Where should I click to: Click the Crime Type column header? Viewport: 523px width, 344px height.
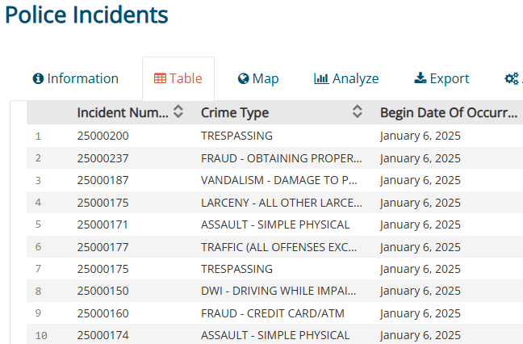pyautogui.click(x=235, y=112)
